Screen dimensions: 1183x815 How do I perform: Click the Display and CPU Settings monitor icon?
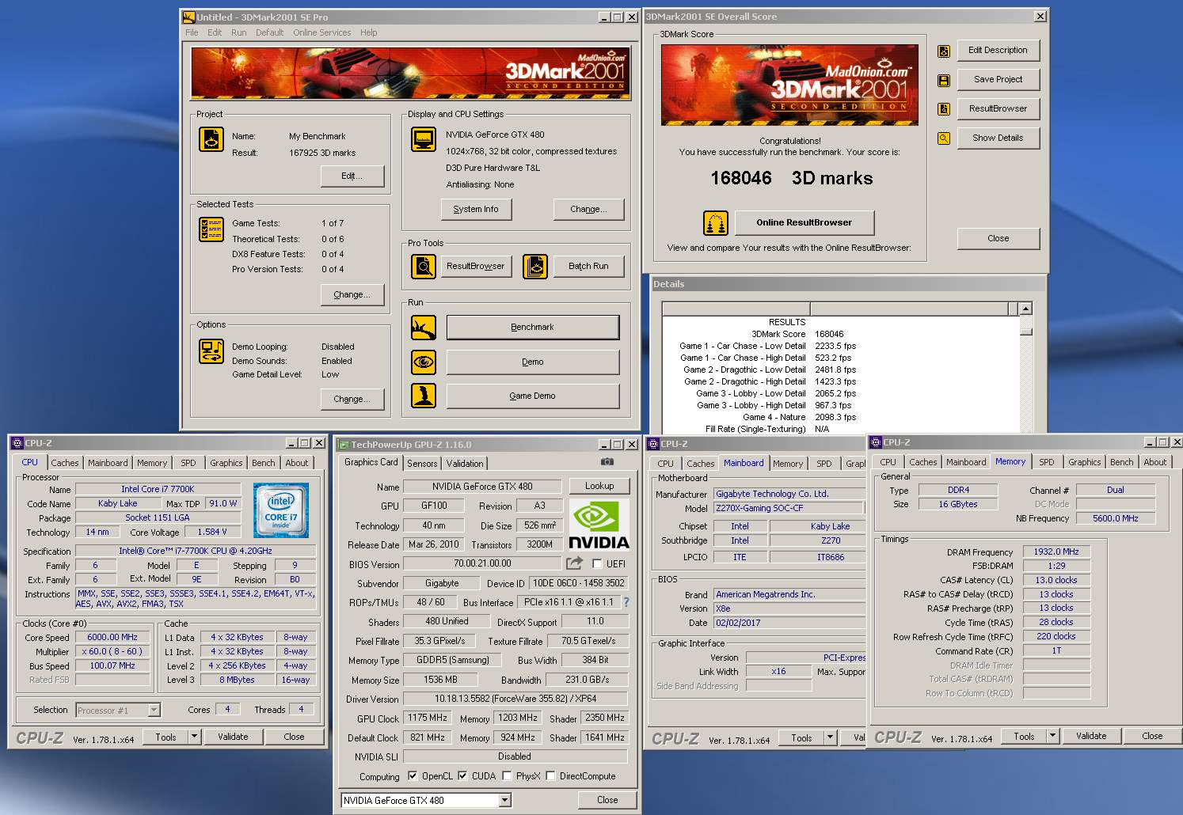(x=424, y=139)
